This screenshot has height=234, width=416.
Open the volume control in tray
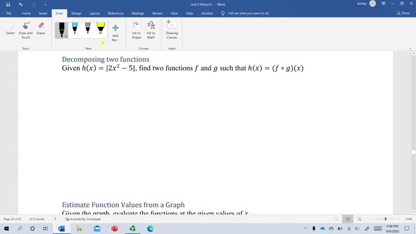(358, 229)
